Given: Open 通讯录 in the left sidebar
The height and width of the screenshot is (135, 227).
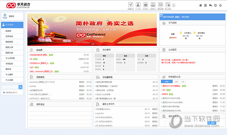Looking at the screenshot, I should (x=12, y=69).
